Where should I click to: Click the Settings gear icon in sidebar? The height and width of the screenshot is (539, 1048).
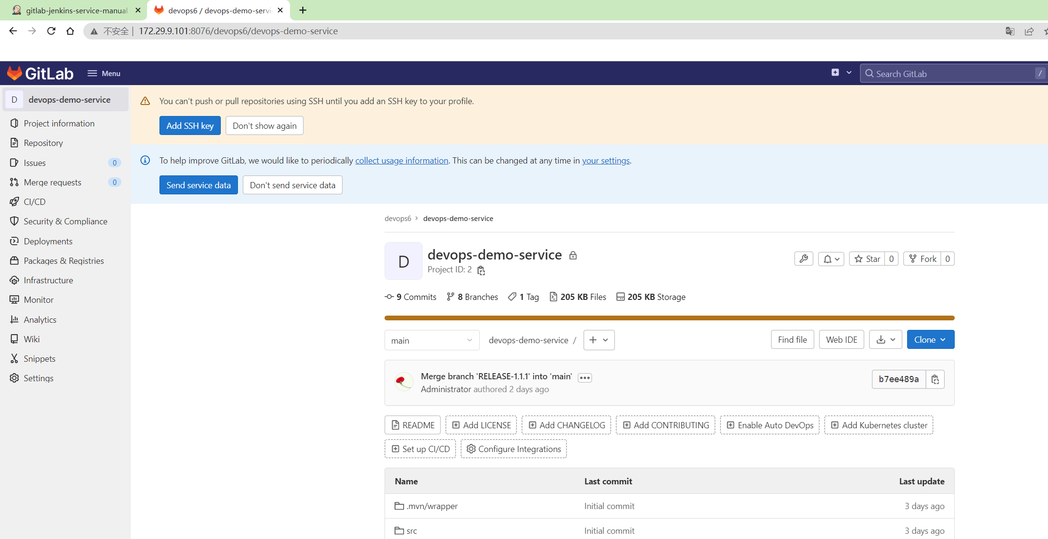coord(14,378)
